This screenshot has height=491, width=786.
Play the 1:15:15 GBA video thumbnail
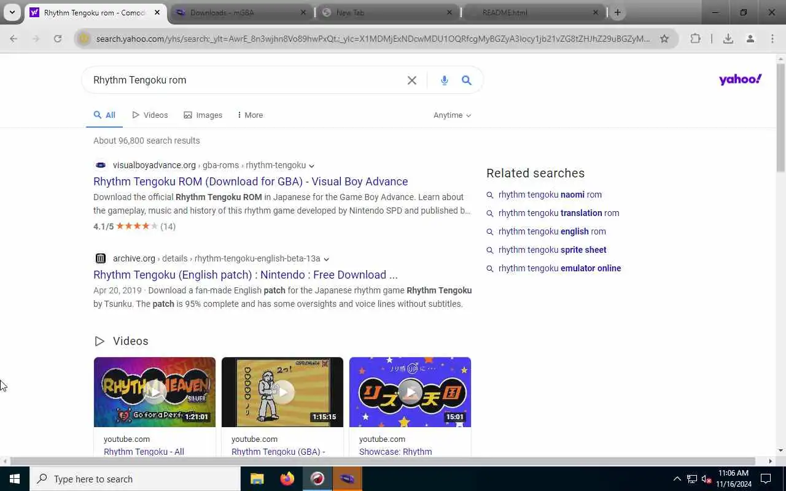click(x=282, y=392)
